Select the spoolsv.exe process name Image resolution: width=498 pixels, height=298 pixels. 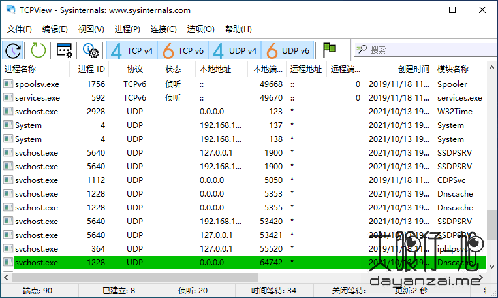coord(37,84)
